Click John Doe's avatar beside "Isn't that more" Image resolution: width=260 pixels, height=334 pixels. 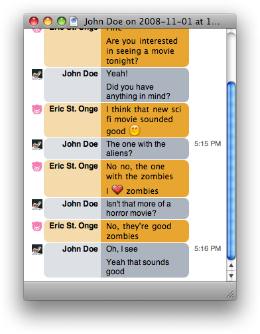click(x=37, y=205)
